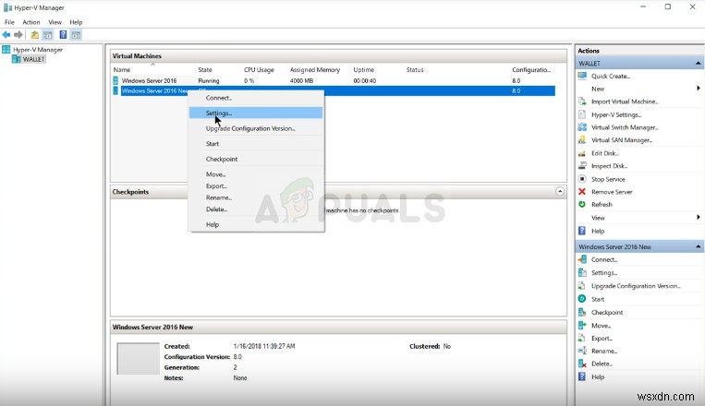The height and width of the screenshot is (406, 705).
Task: Open the View menu in menu bar
Action: (55, 22)
